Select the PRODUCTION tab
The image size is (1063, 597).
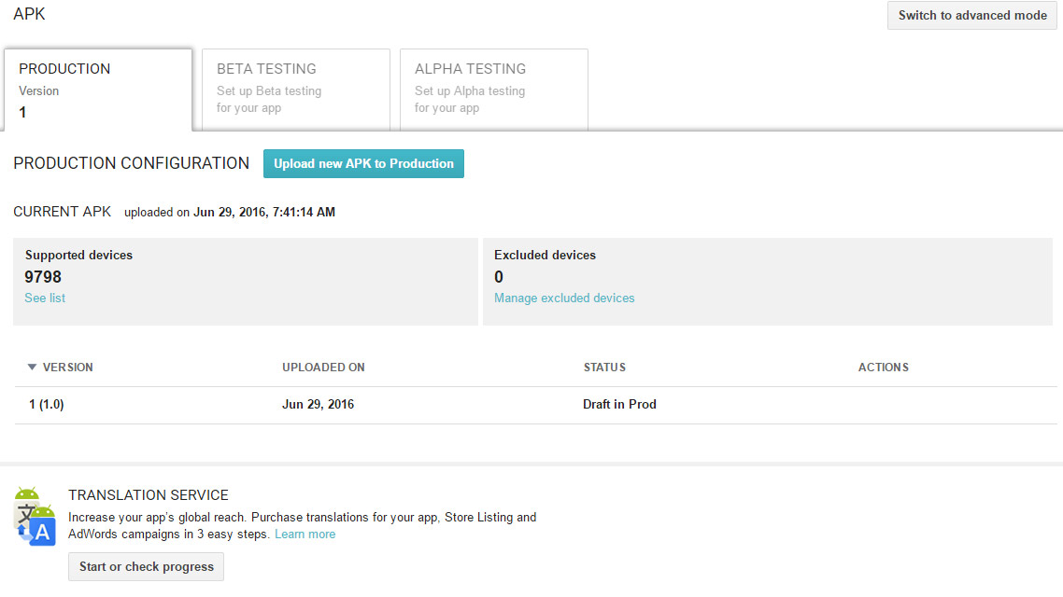click(98, 90)
